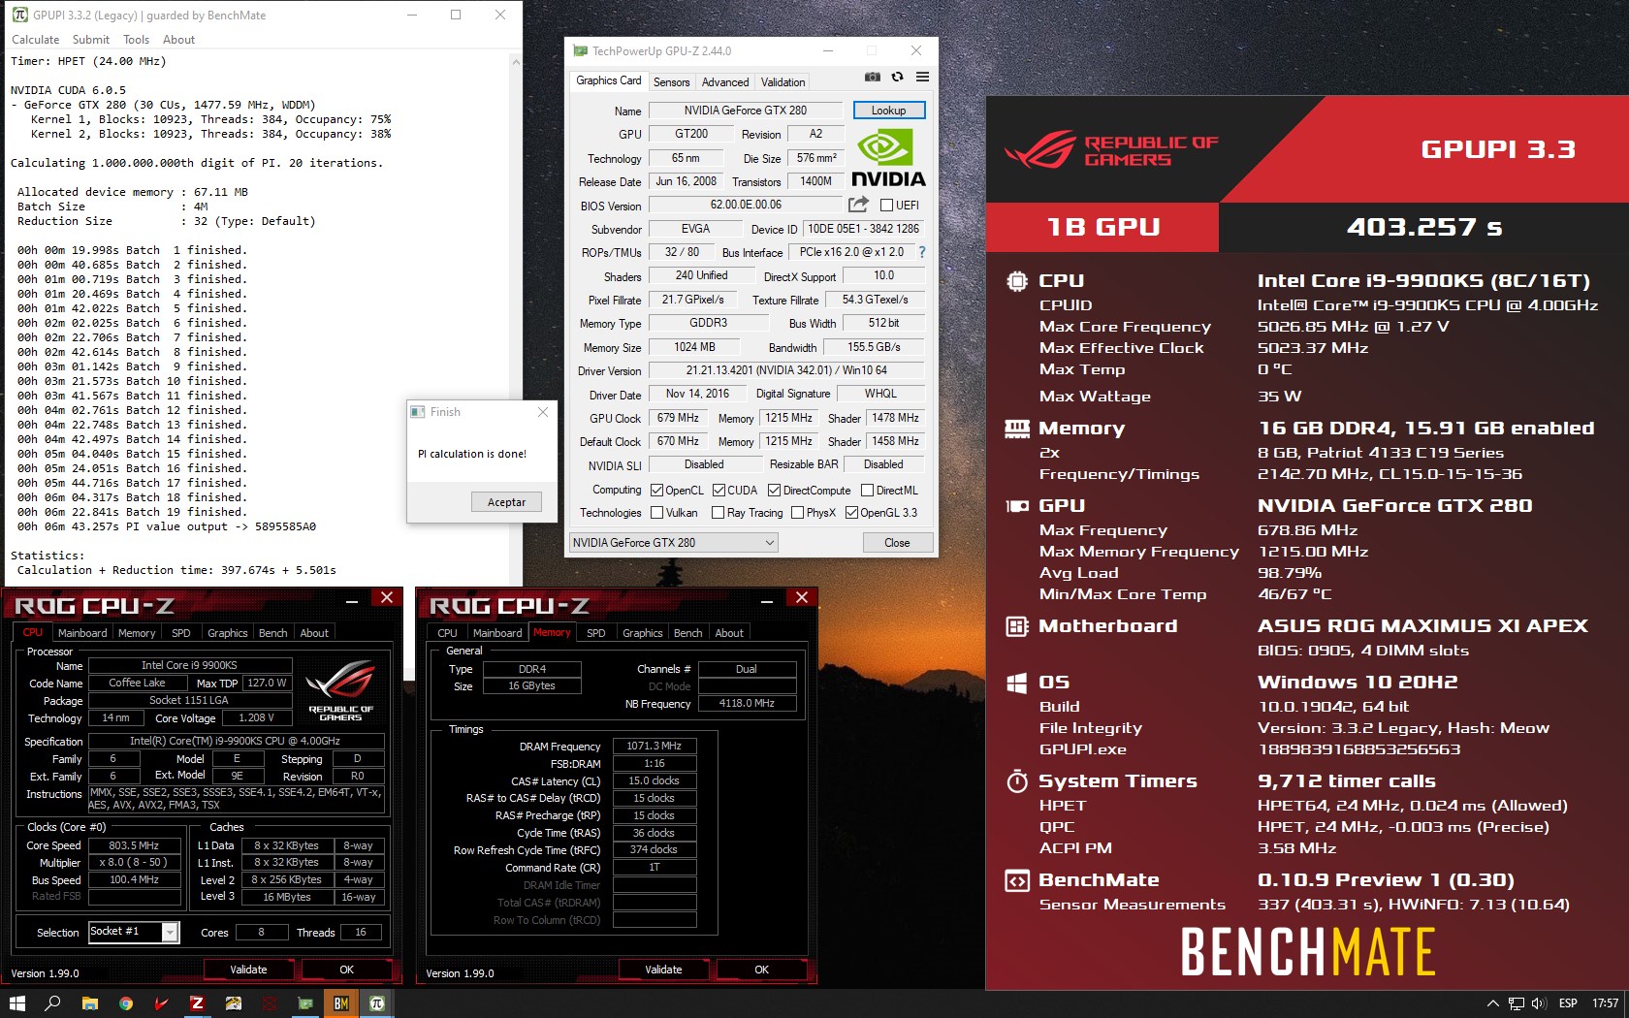The image size is (1629, 1018).
Task: Click Validate in the right CPU-Z window
Action: [663, 970]
